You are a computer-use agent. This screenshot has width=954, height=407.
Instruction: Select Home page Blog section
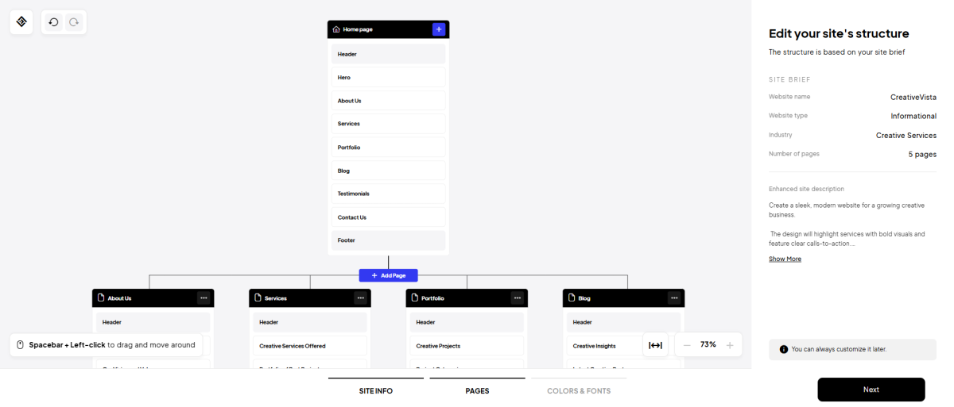388,171
